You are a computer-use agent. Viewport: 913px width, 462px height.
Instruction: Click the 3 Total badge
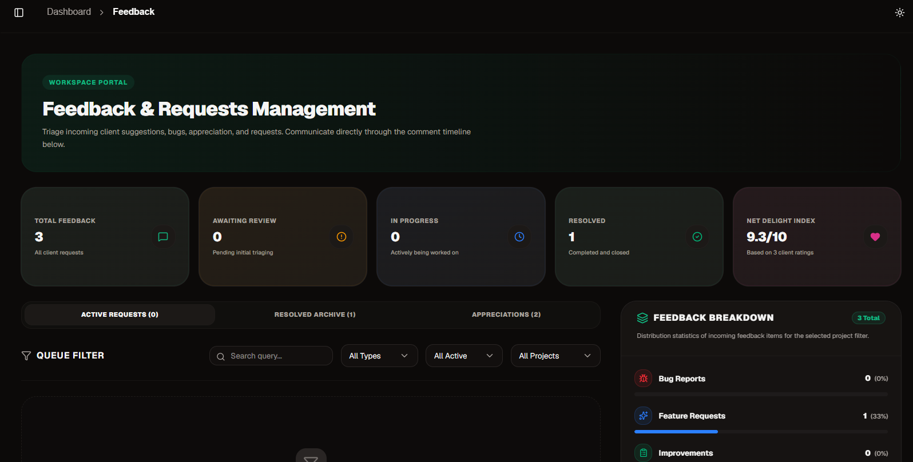pos(868,318)
